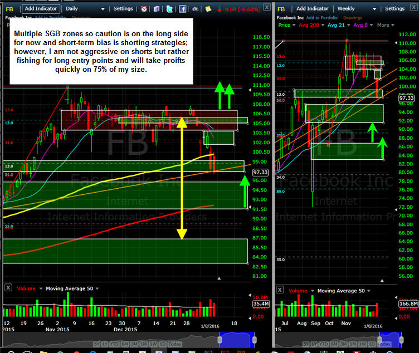Click the 97.33 price label on weekly chart
Screen dimensions: 419x353
[x=406, y=98]
